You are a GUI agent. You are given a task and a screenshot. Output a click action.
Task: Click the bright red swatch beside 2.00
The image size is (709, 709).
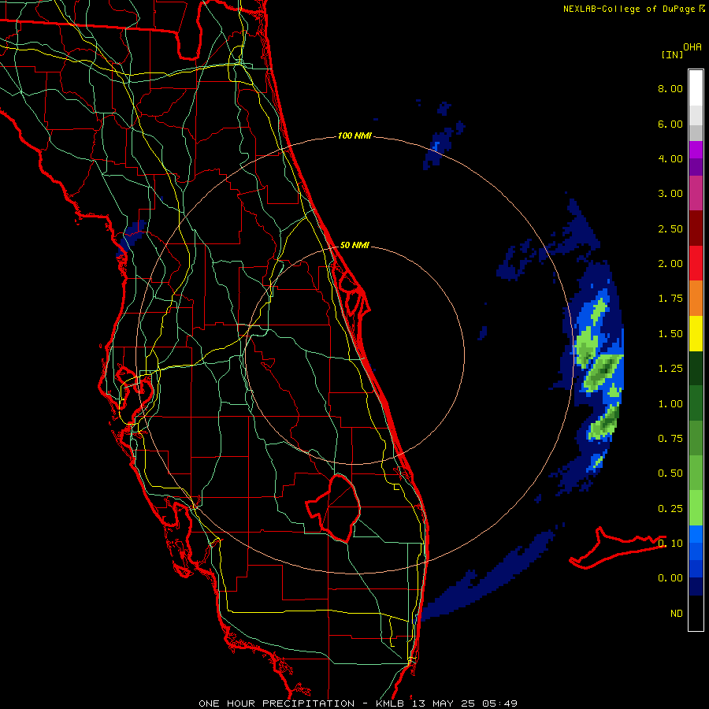pyautogui.click(x=696, y=263)
